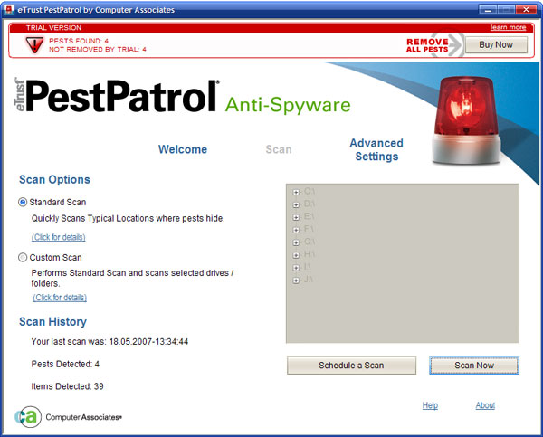
Task: Click the Pests Detected: 4 text
Action: [x=65, y=365]
